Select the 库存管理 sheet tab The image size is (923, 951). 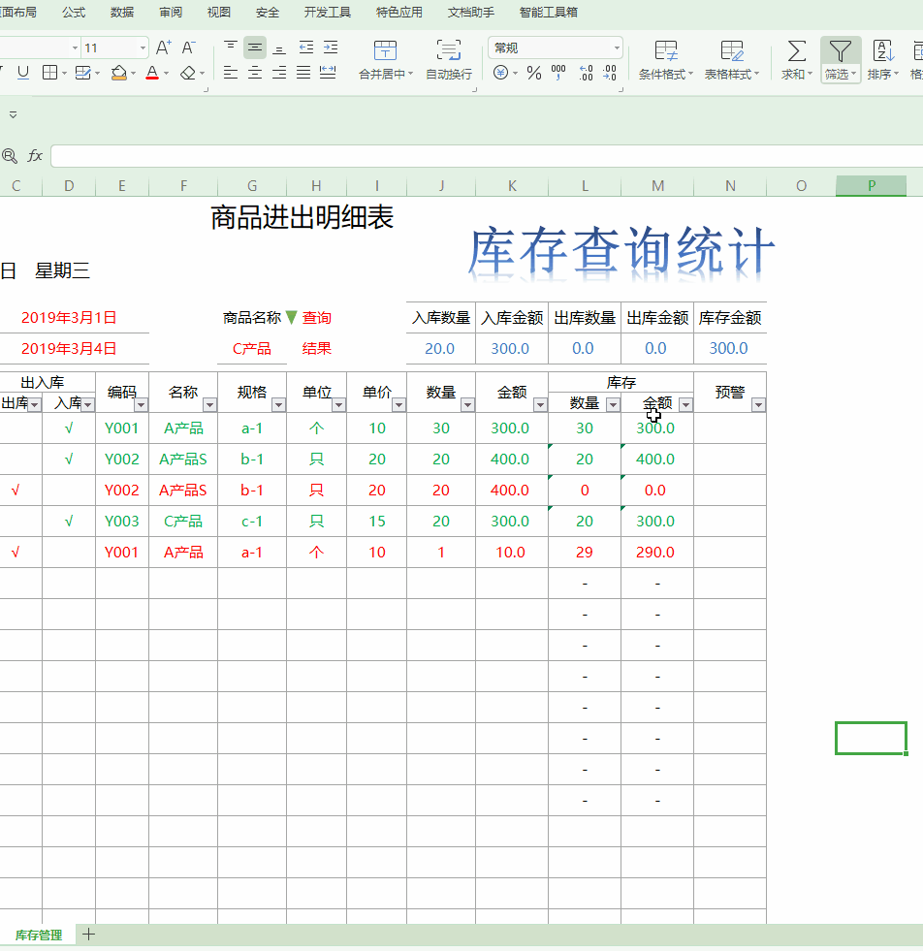[39, 935]
